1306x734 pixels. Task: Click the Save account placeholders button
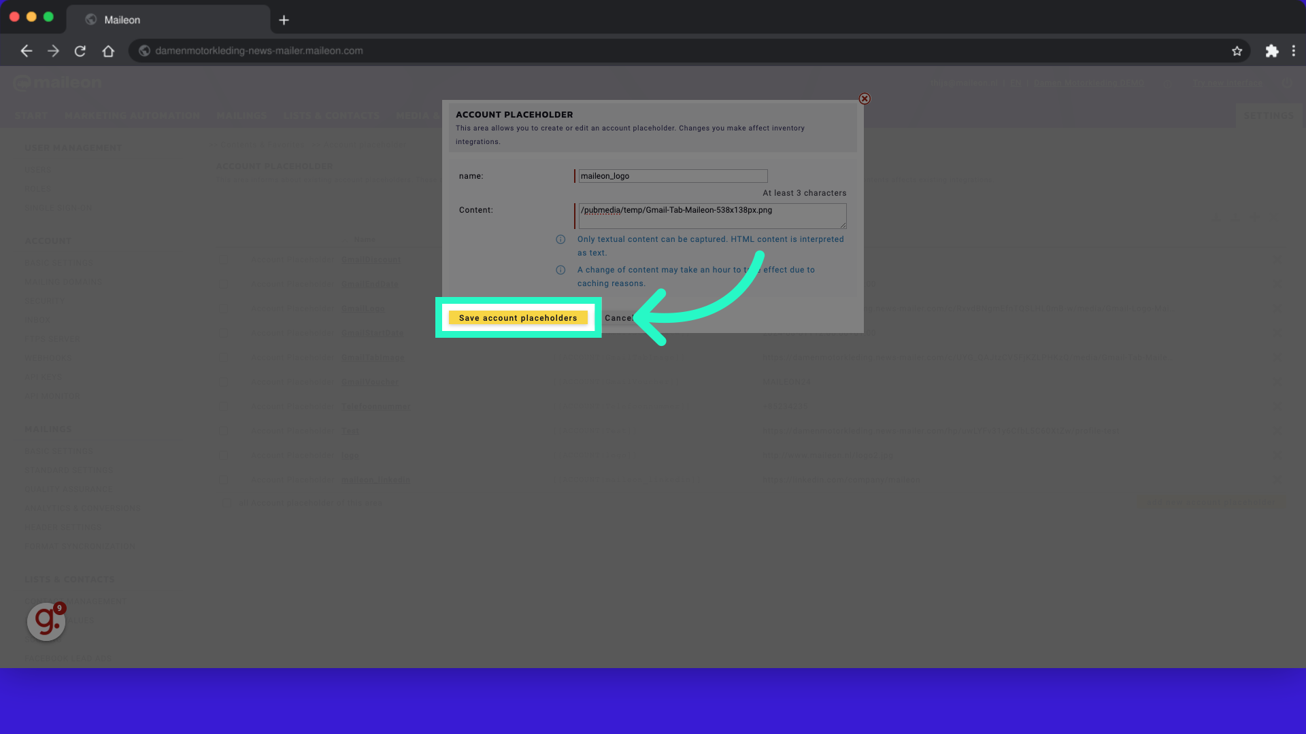click(x=518, y=317)
